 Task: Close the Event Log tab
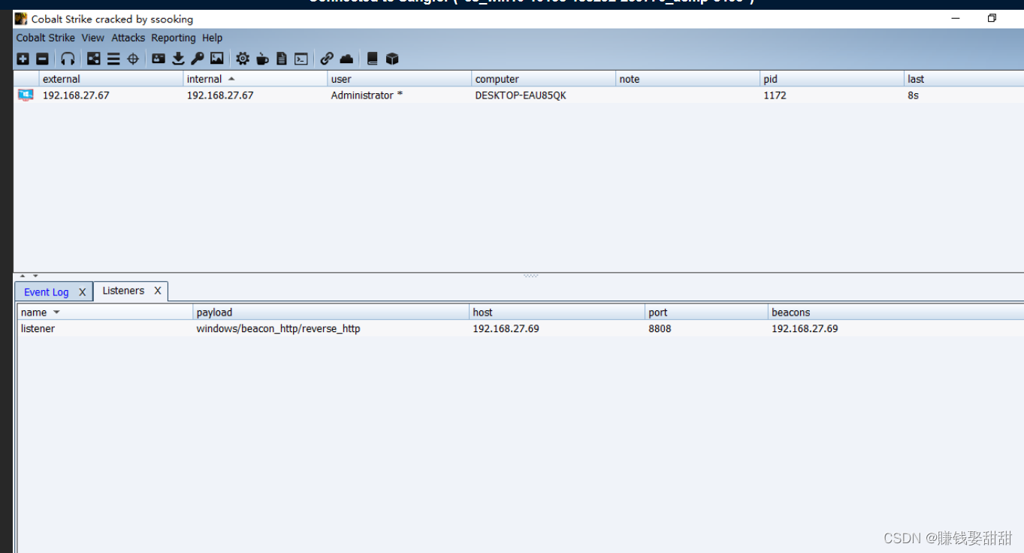(x=83, y=292)
